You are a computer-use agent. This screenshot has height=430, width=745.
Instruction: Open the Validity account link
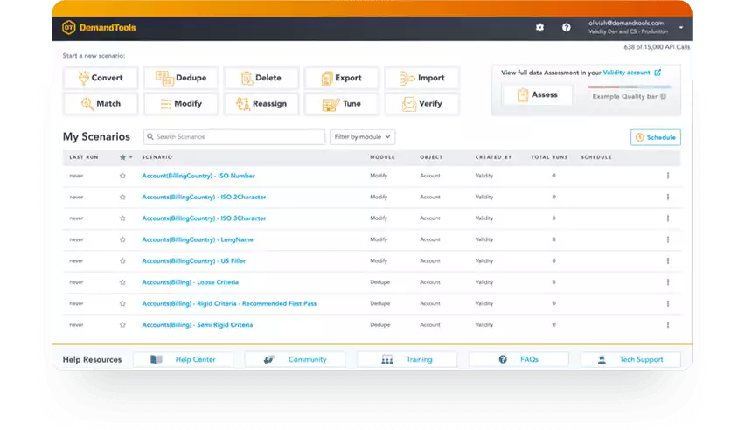click(x=626, y=73)
